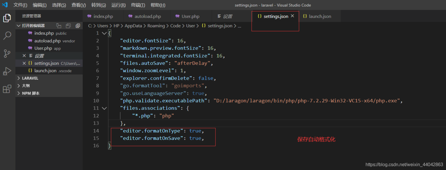
Task: Select index.php in open editors
Action: (x=49, y=33)
